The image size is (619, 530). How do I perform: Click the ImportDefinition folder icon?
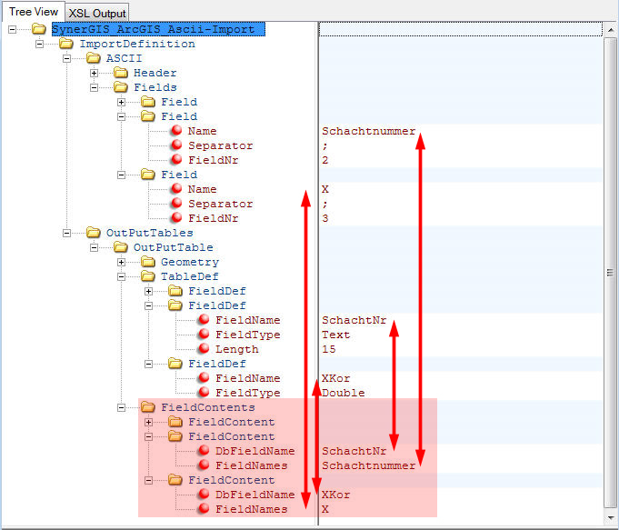(66, 44)
